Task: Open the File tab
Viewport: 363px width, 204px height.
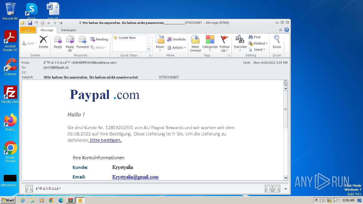Action: [x=28, y=30]
